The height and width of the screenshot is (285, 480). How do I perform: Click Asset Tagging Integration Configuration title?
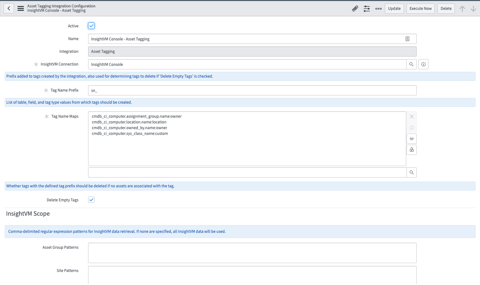[x=61, y=6]
